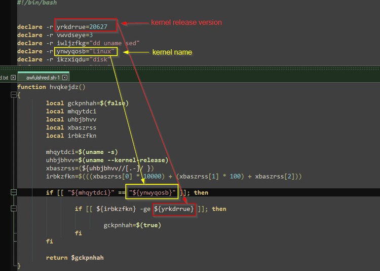Click the return $gckpnhah statement
380x271 pixels.
(x=74, y=257)
